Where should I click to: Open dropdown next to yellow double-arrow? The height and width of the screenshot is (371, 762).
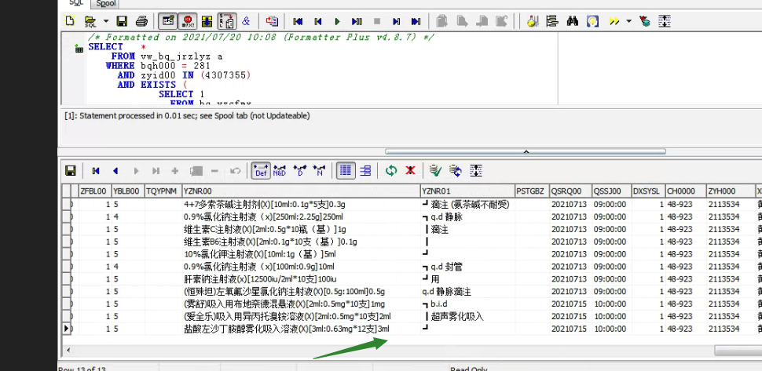628,21
